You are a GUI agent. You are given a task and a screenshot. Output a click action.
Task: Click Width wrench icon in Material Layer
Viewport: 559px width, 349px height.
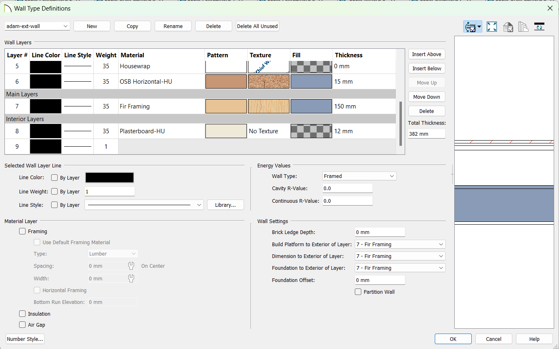click(131, 278)
